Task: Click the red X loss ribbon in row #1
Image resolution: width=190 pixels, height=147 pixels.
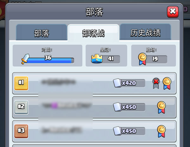Action: point(156,83)
